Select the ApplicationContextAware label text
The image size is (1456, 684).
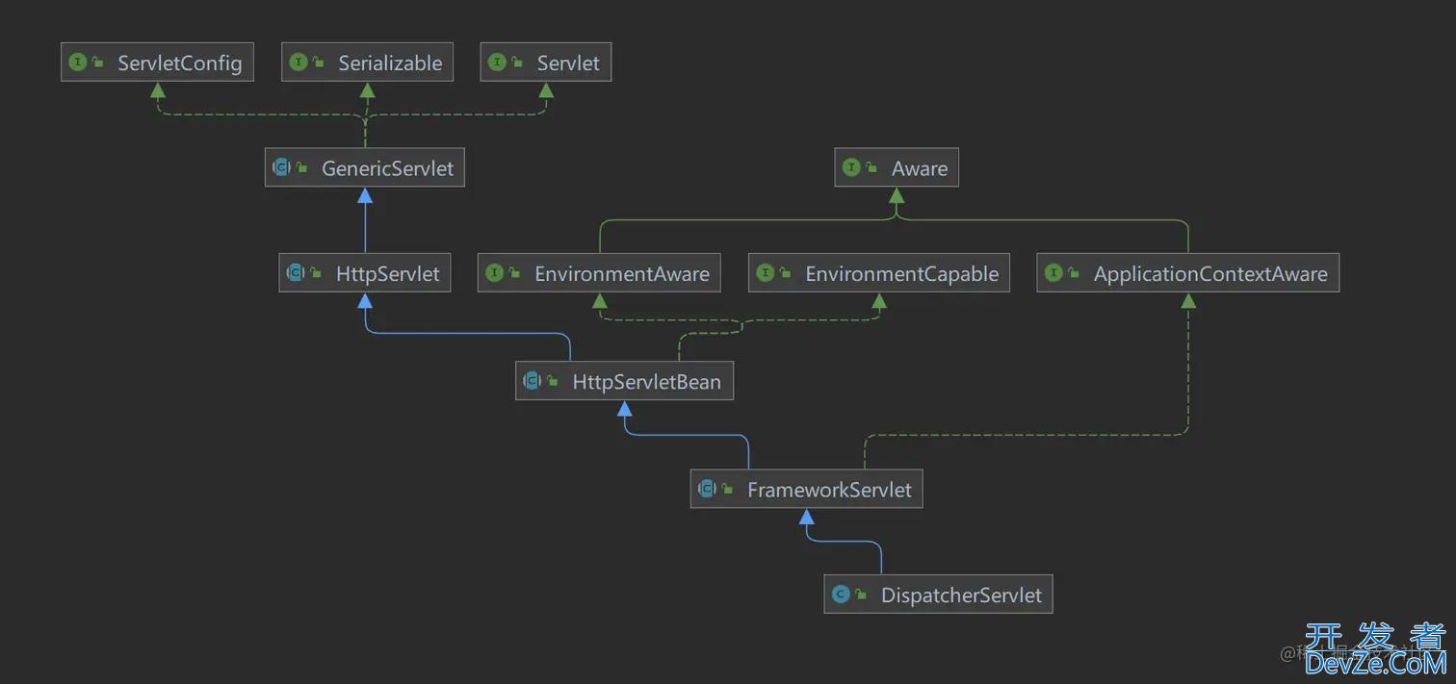1210,274
